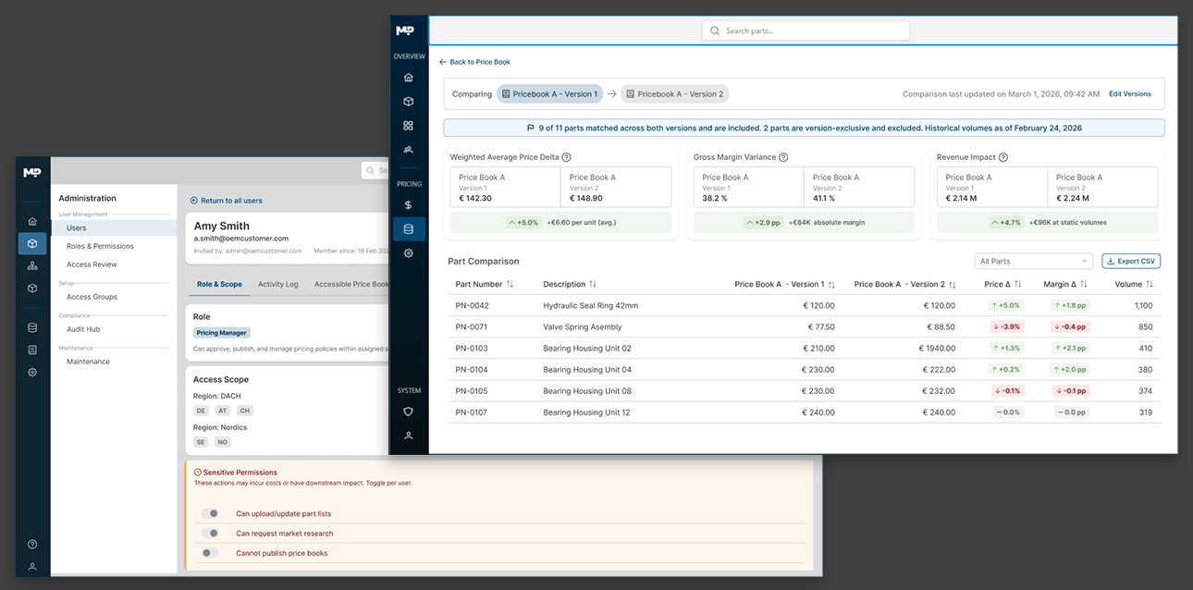1193x590 pixels.
Task: Click info icon beside Revenue Impact
Action: [x=1003, y=158]
